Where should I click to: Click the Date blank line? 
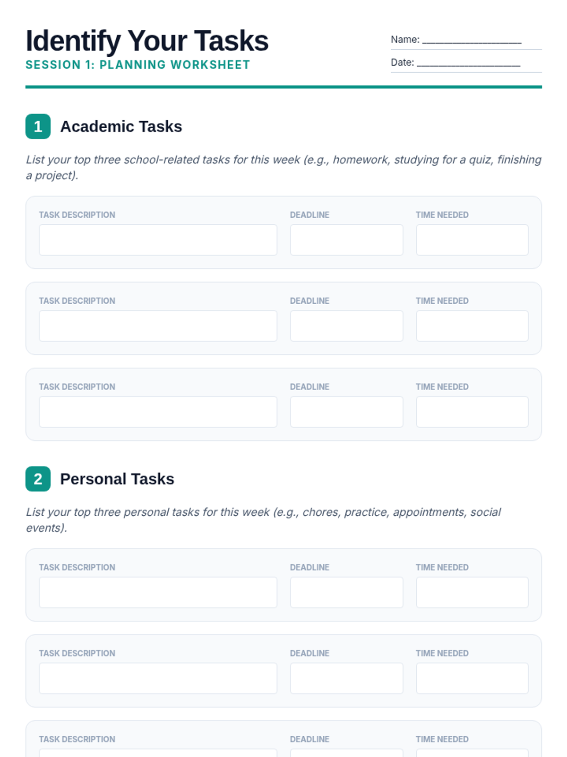pos(468,63)
